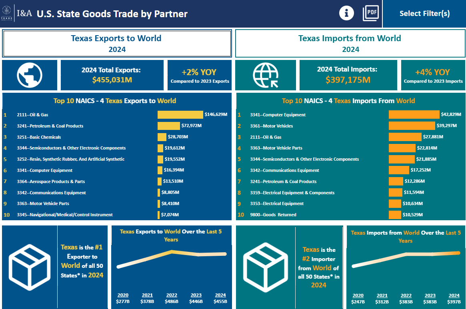Viewport: 466px width, 309px height.
Task: Click the International Trade Administration seal
Action: point(7,12)
